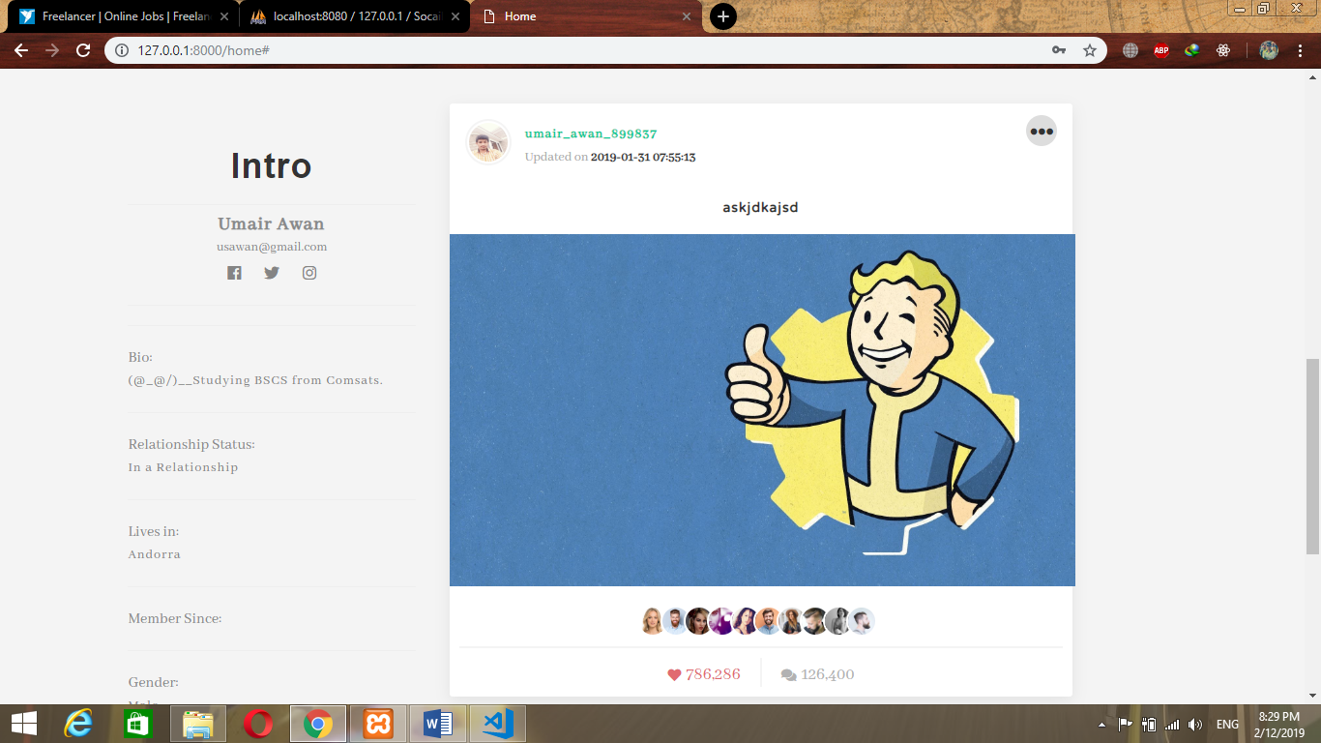
Task: Switch to the localhost:8080 phpMyAdmin tab
Action: 354,16
